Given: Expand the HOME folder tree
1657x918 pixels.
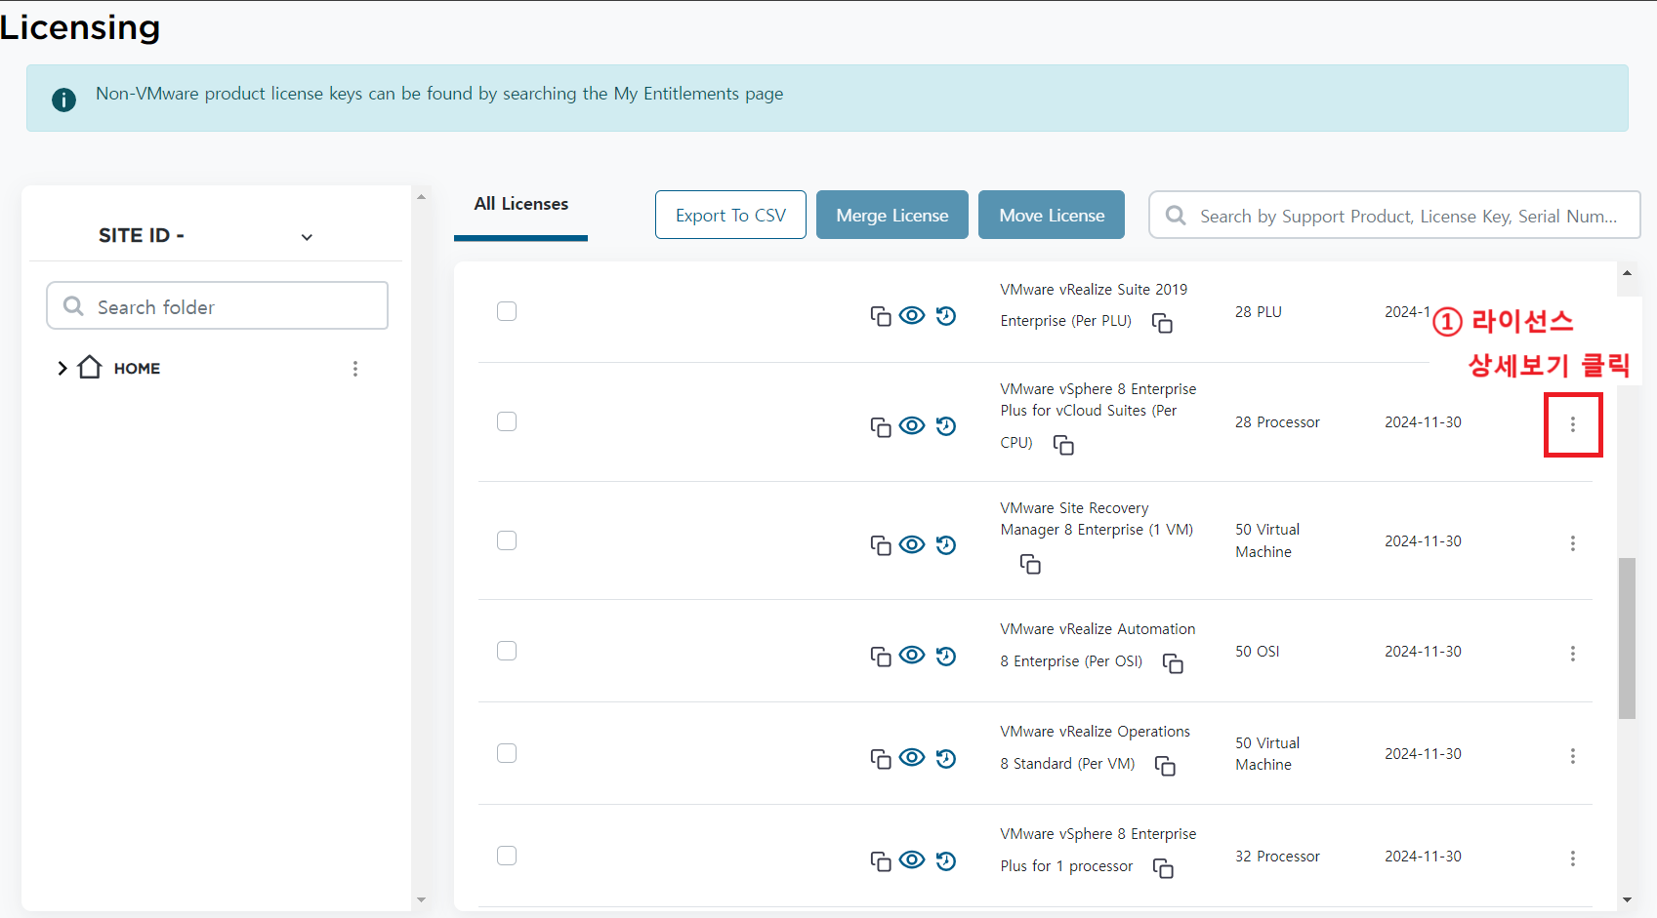Looking at the screenshot, I should point(62,368).
